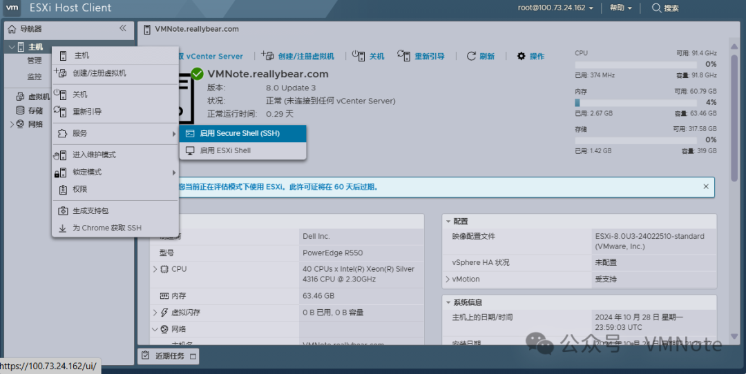This screenshot has width=746, height=374.
Task: Click the download icon beside 为 Chrome 获取 SSH
Action: 63,228
